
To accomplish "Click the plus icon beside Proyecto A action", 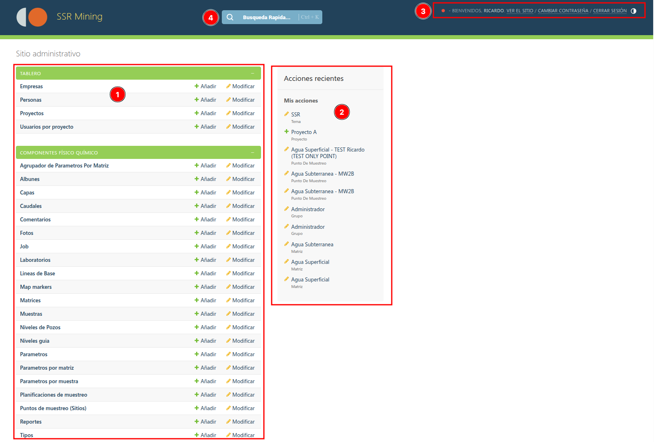I will tap(286, 132).
